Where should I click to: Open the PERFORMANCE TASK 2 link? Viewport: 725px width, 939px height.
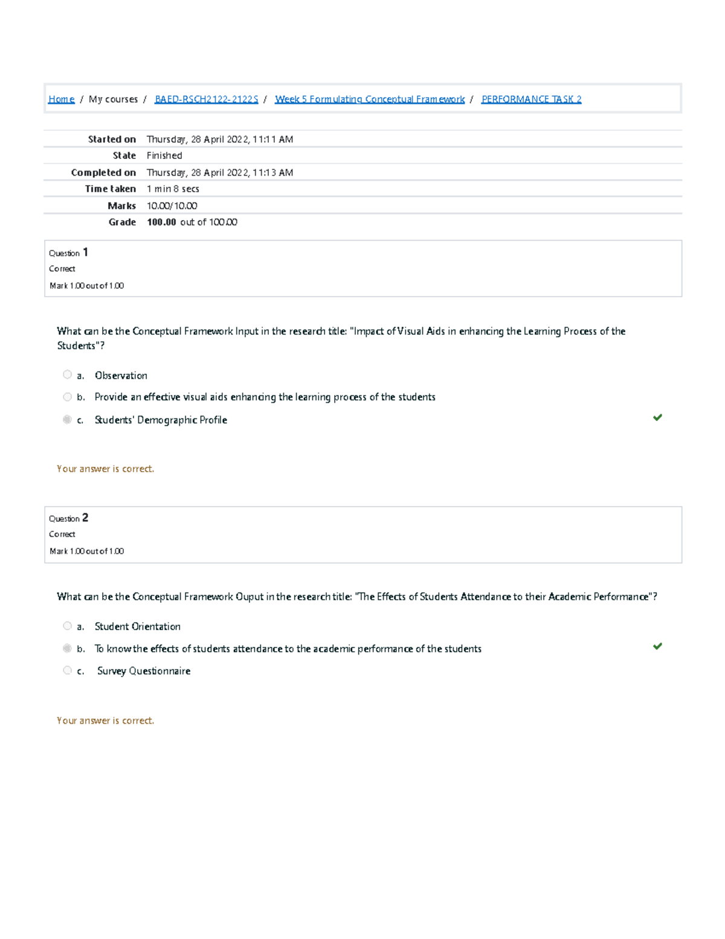click(x=531, y=99)
